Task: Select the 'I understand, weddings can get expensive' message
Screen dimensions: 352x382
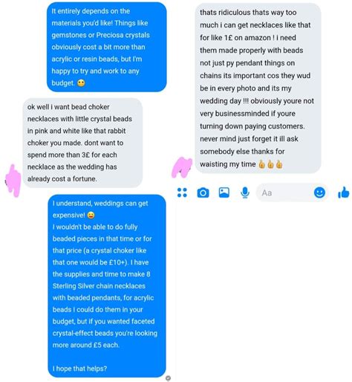Action: pos(107,286)
